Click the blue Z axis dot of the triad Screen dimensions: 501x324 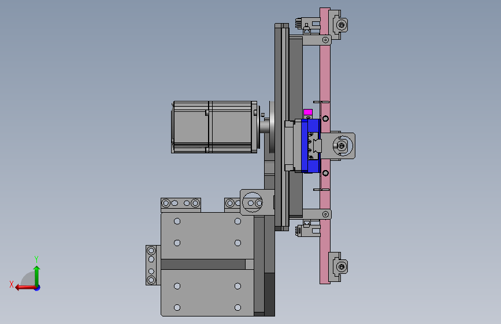coord(38,288)
